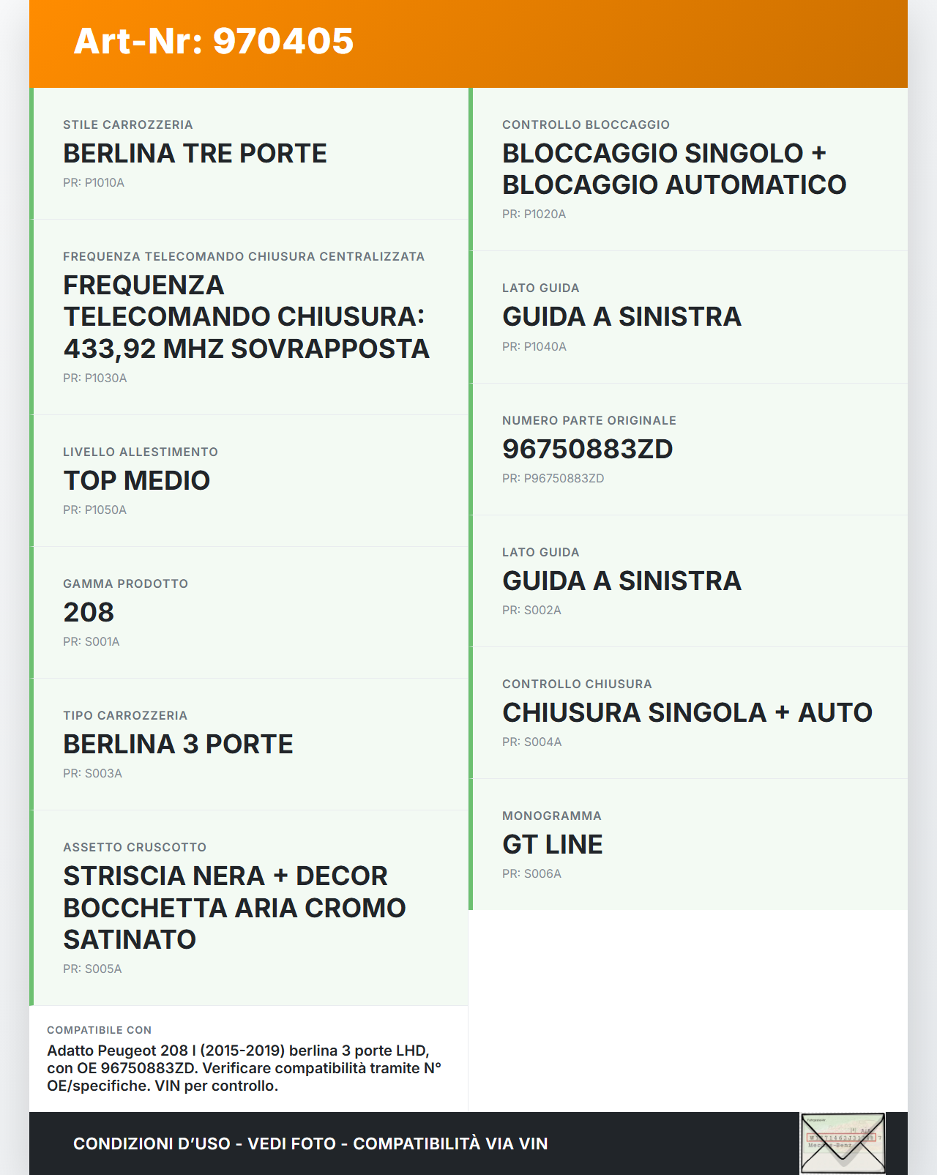Viewport: 937px width, 1175px height.
Task: Click the envelope VIN icon in footer
Action: 843,1143
